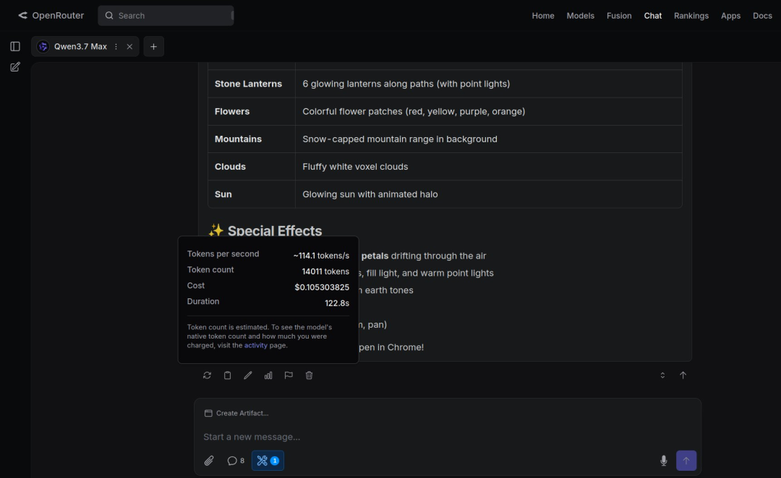The height and width of the screenshot is (478, 781).
Task: Send message with purple arrow button
Action: (686, 461)
